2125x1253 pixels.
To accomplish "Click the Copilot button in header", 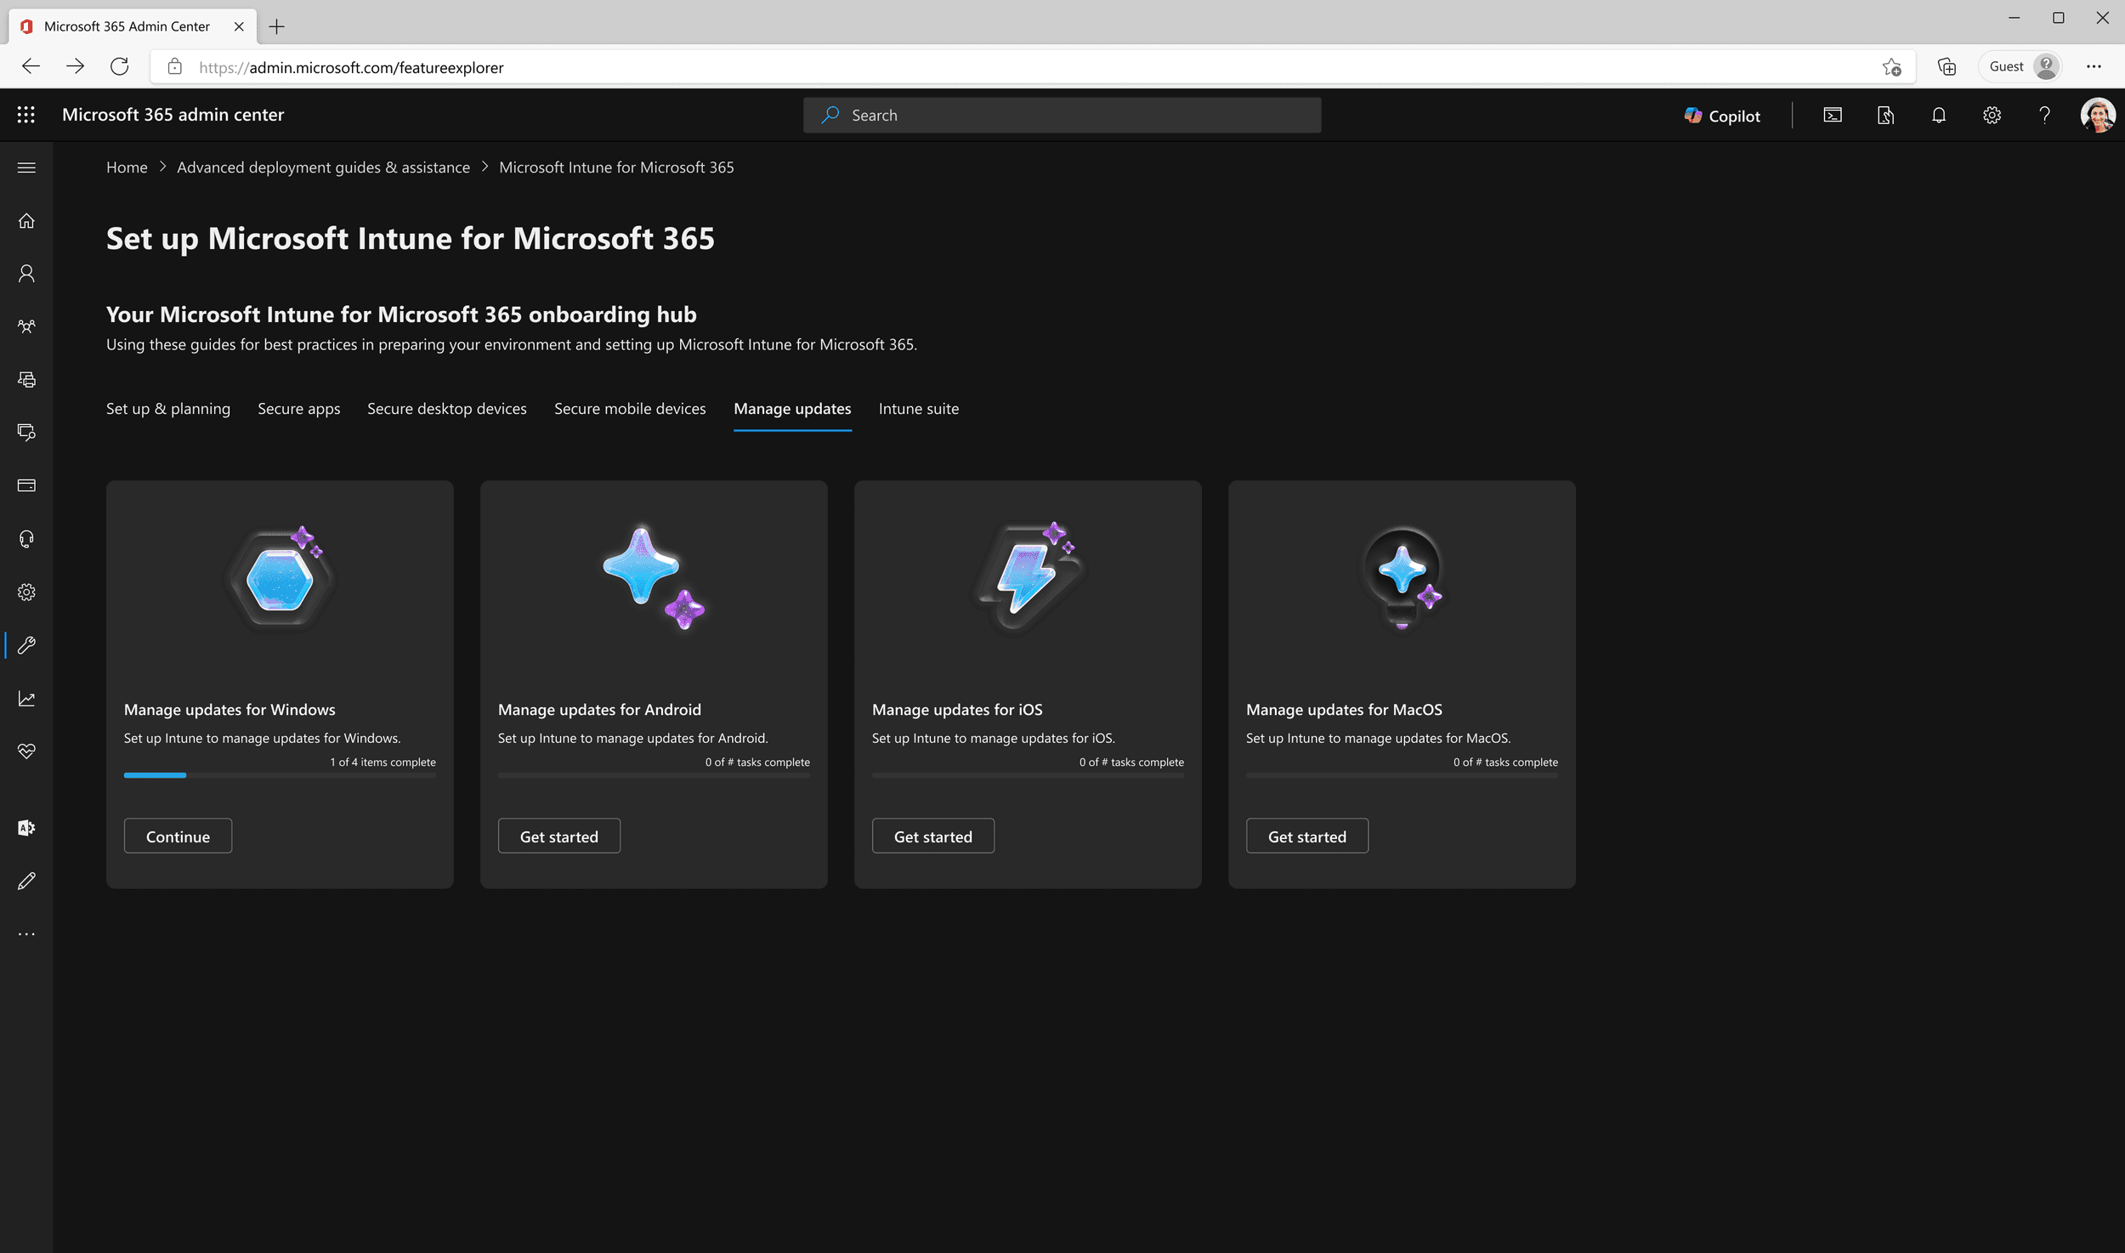I will click(1722, 116).
